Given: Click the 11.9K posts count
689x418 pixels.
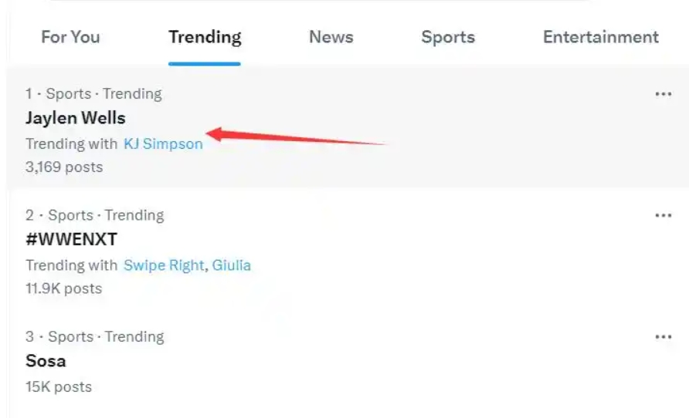Looking at the screenshot, I should pyautogui.click(x=63, y=288).
